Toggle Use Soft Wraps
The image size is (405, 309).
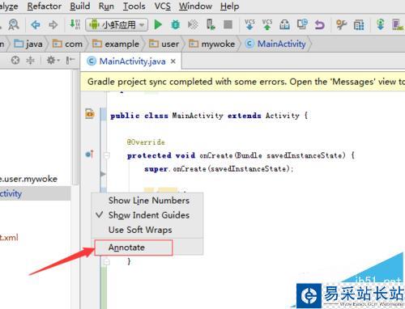[147, 230]
